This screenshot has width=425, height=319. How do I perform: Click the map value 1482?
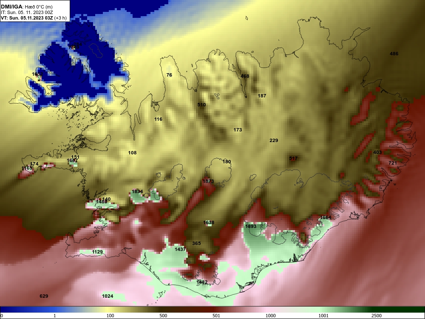[x=202, y=282]
